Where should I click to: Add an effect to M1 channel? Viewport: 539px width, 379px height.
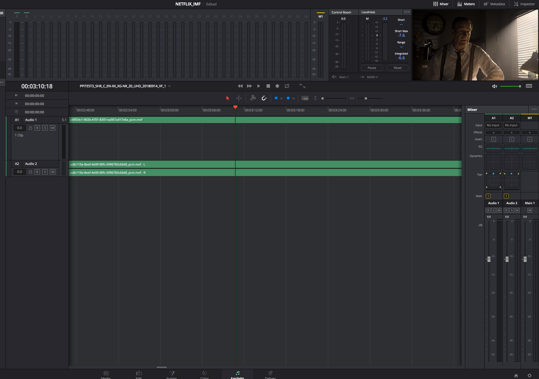tap(530, 133)
